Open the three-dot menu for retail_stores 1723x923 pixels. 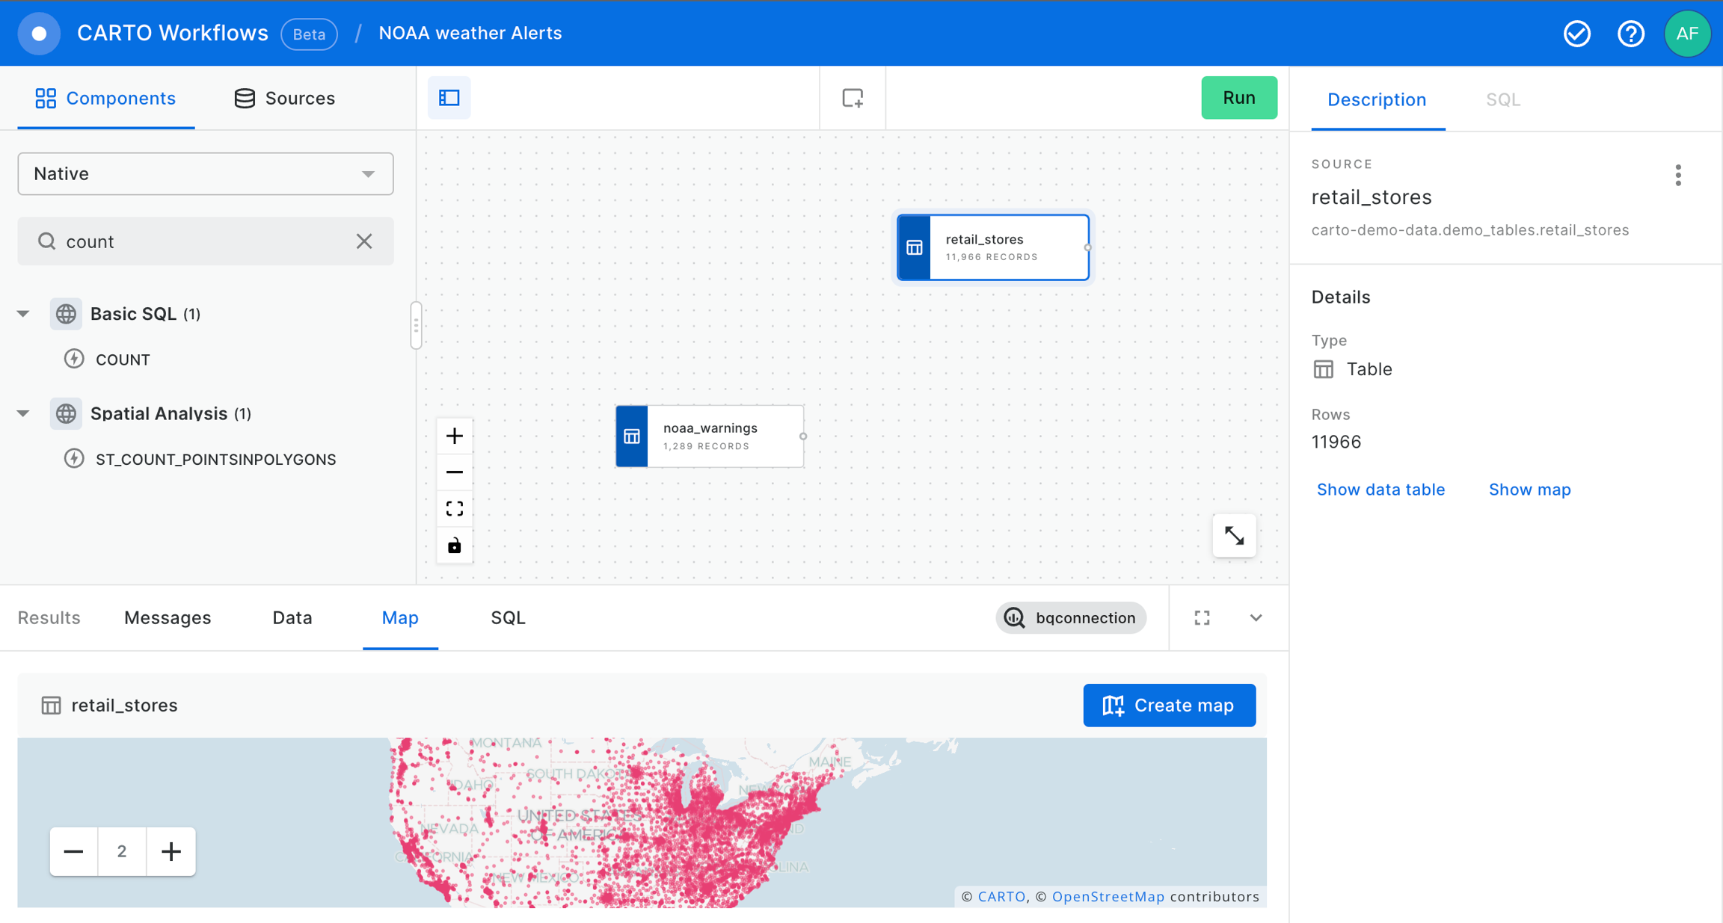[1678, 176]
